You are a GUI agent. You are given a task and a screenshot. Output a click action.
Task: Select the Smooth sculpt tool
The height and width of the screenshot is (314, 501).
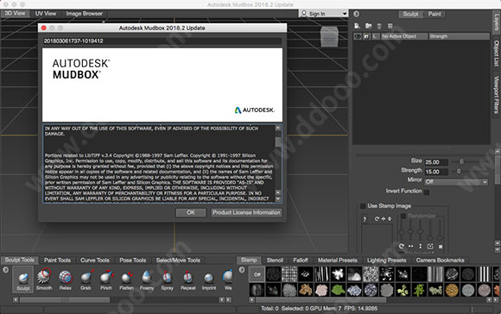(44, 279)
